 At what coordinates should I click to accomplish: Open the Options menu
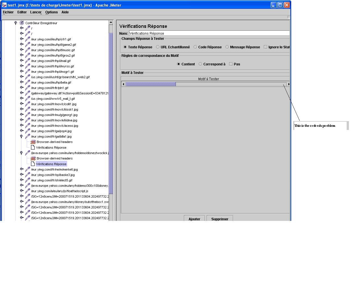click(51, 12)
